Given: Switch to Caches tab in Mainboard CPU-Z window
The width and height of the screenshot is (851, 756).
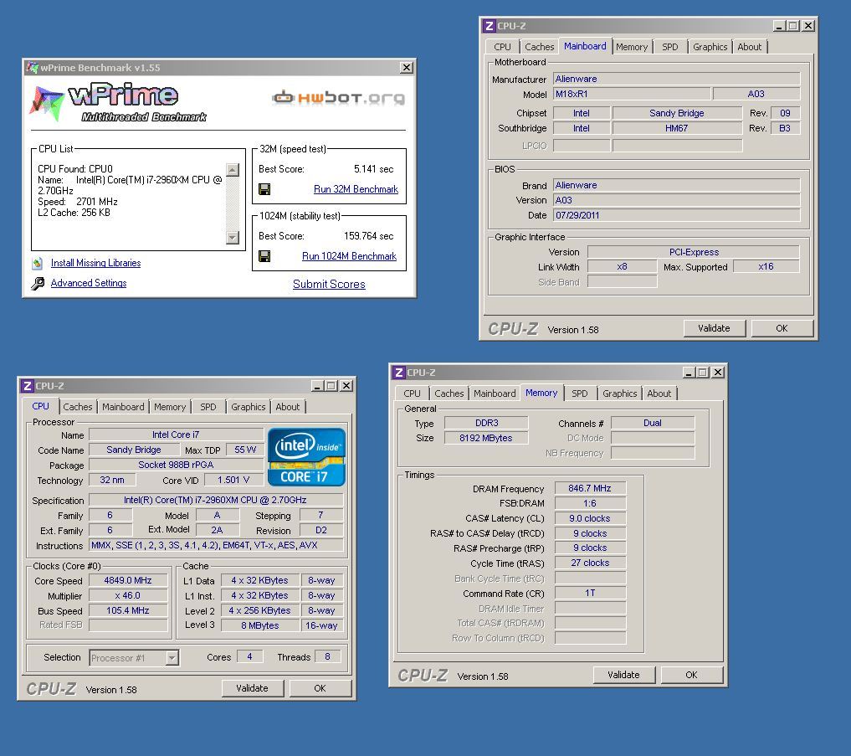Looking at the screenshot, I should coord(539,47).
